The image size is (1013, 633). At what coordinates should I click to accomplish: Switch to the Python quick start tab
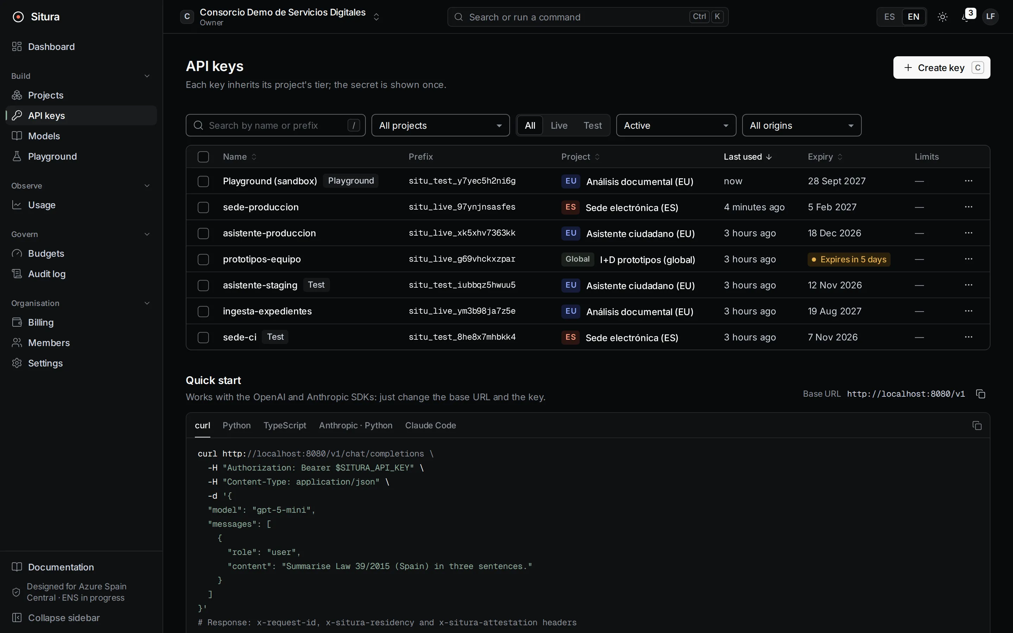(236, 426)
